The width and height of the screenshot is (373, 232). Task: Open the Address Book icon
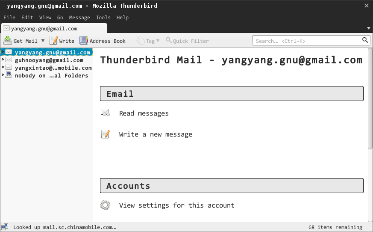84,41
